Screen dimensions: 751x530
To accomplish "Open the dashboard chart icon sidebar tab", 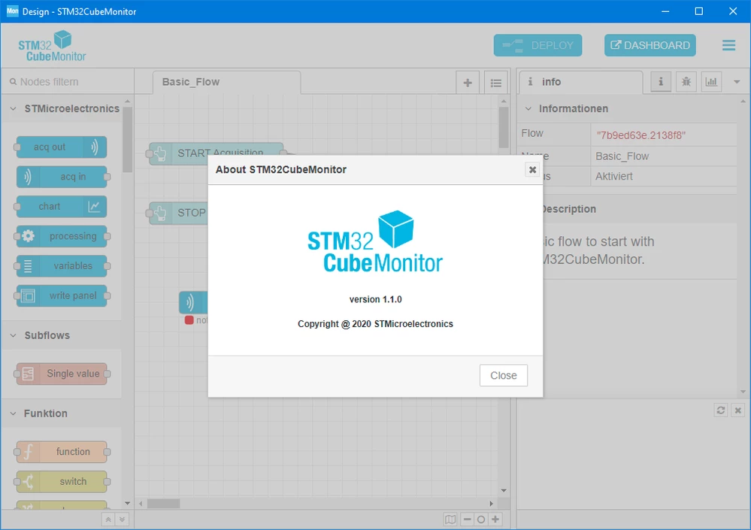I will pyautogui.click(x=711, y=82).
